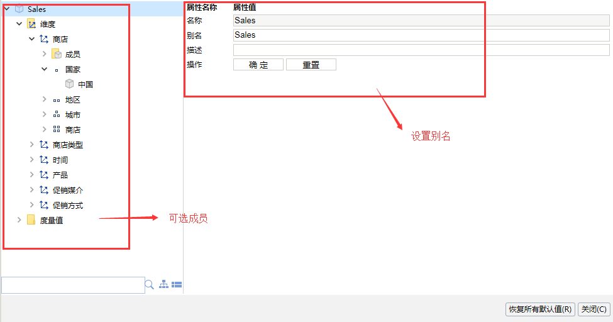Click the 时间 dimension icon
Image resolution: width=613 pixels, height=322 pixels.
click(44, 160)
